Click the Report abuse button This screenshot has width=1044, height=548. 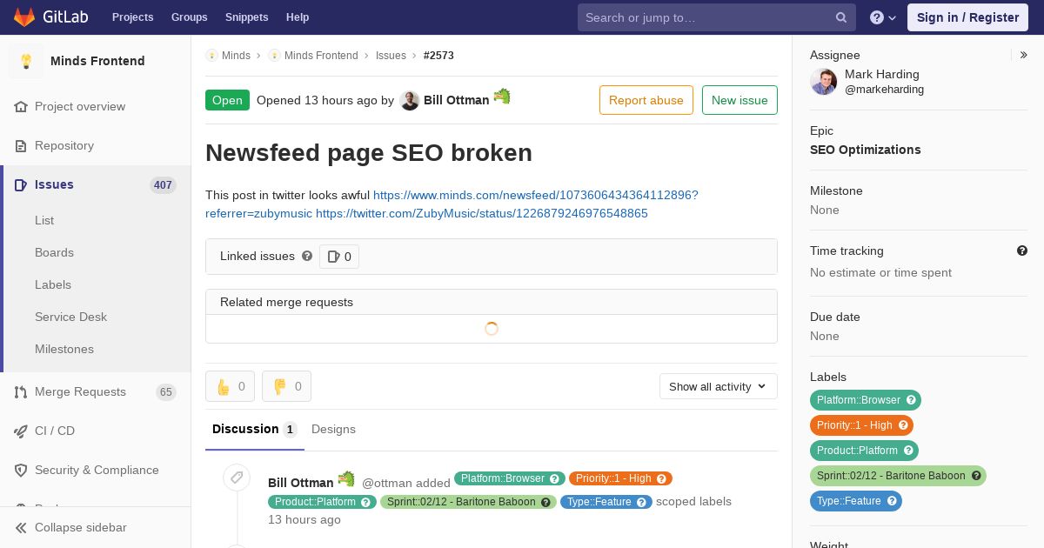pyautogui.click(x=646, y=100)
